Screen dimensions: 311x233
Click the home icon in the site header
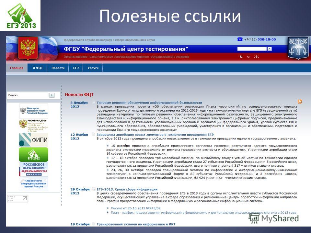[241, 57]
